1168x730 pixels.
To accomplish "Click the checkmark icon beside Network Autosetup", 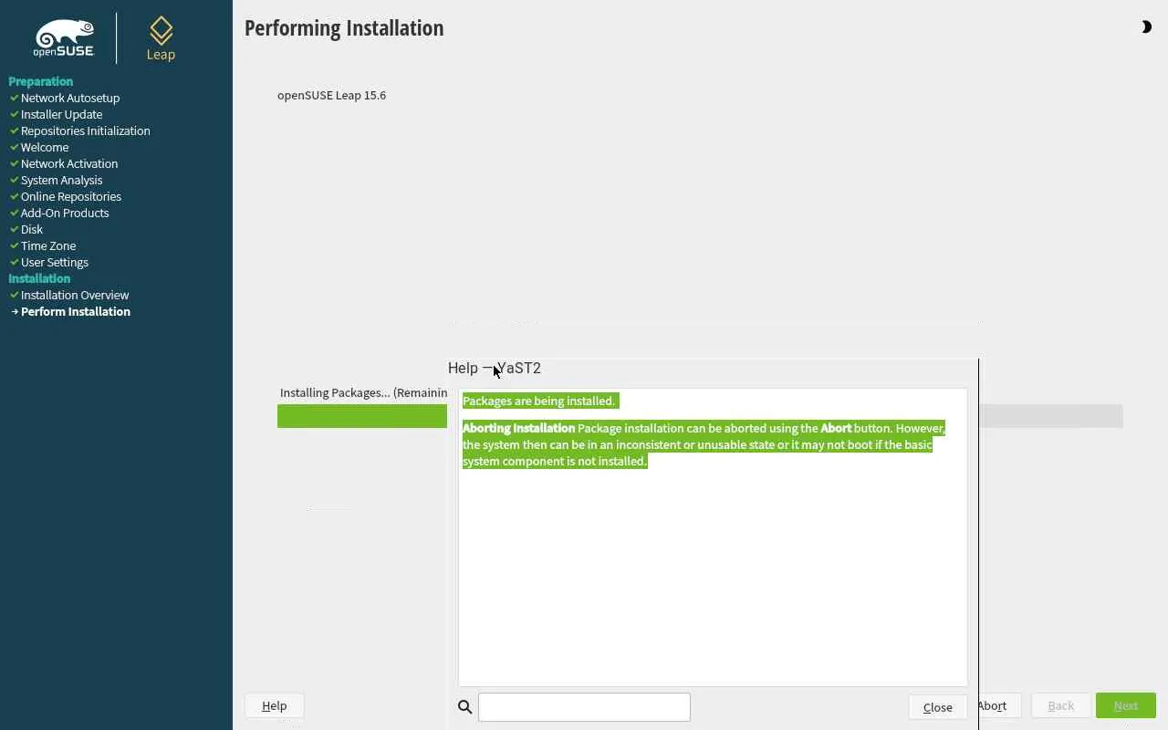I will click(15, 98).
